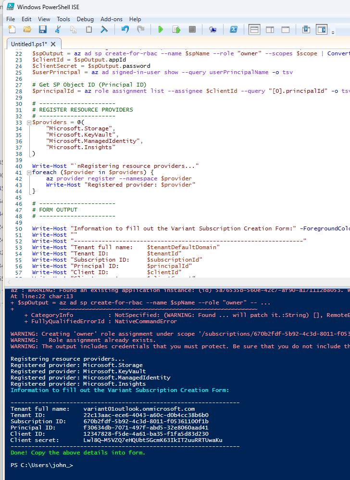Show script pane on top layout icon
The height and width of the screenshot is (480, 350).
click(x=254, y=29)
